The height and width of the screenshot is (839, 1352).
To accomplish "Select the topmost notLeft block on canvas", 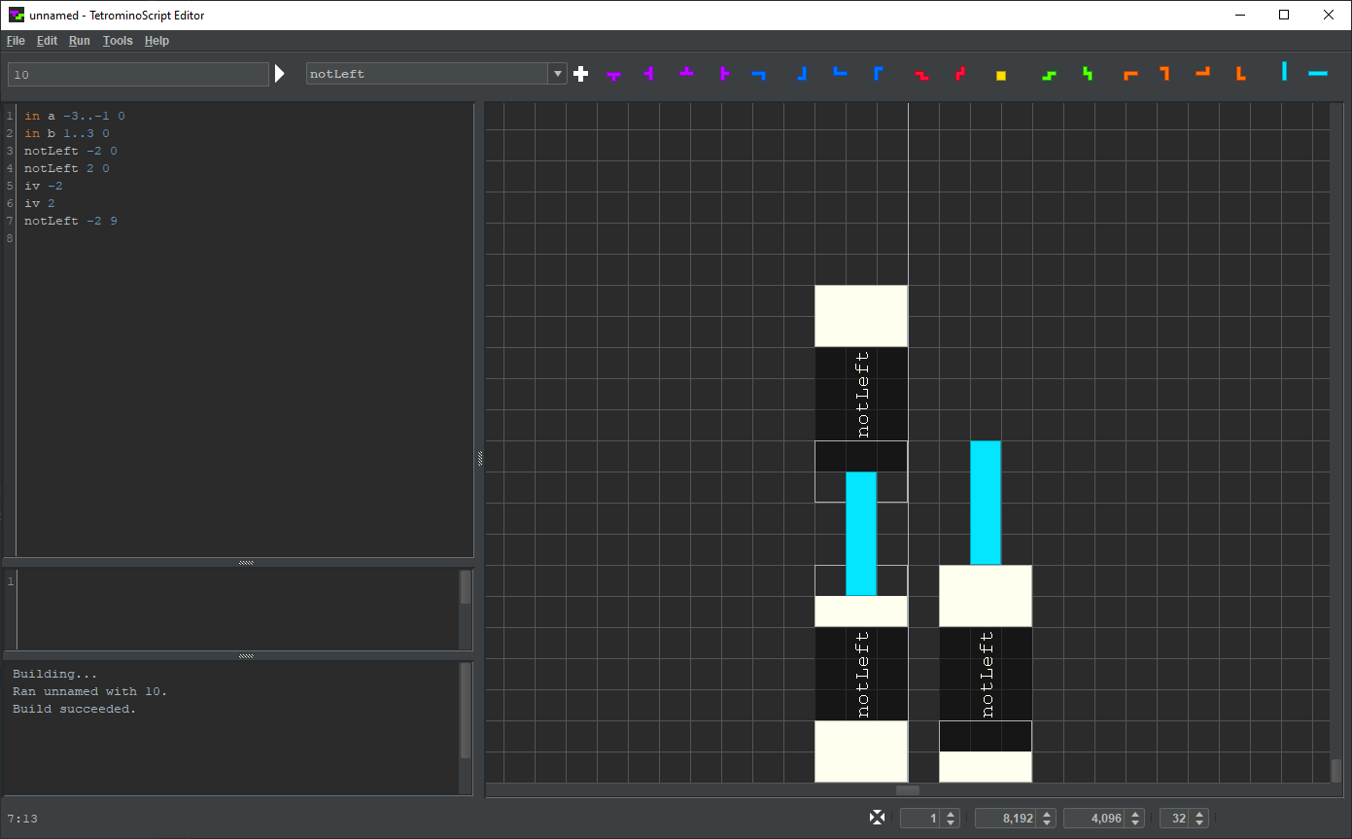I will click(861, 394).
